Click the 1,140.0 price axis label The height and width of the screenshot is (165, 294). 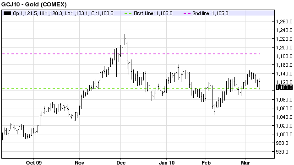(x=284, y=74)
